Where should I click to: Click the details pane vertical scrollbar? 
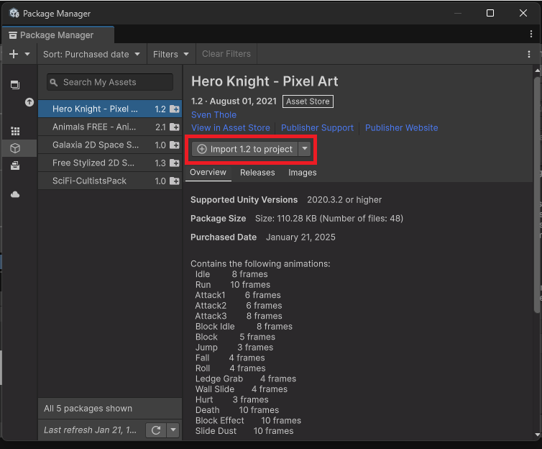coord(537,194)
